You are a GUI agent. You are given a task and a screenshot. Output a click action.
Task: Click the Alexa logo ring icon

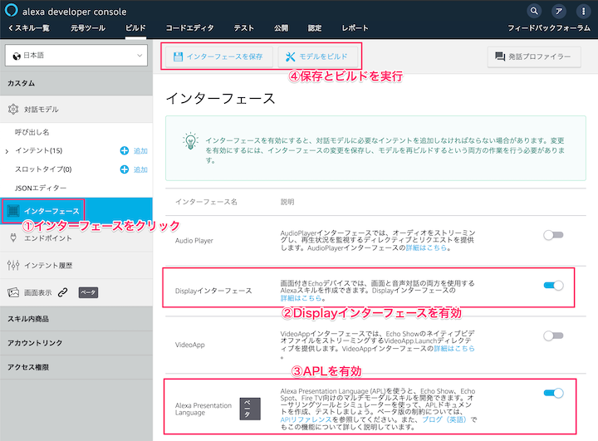11,10
